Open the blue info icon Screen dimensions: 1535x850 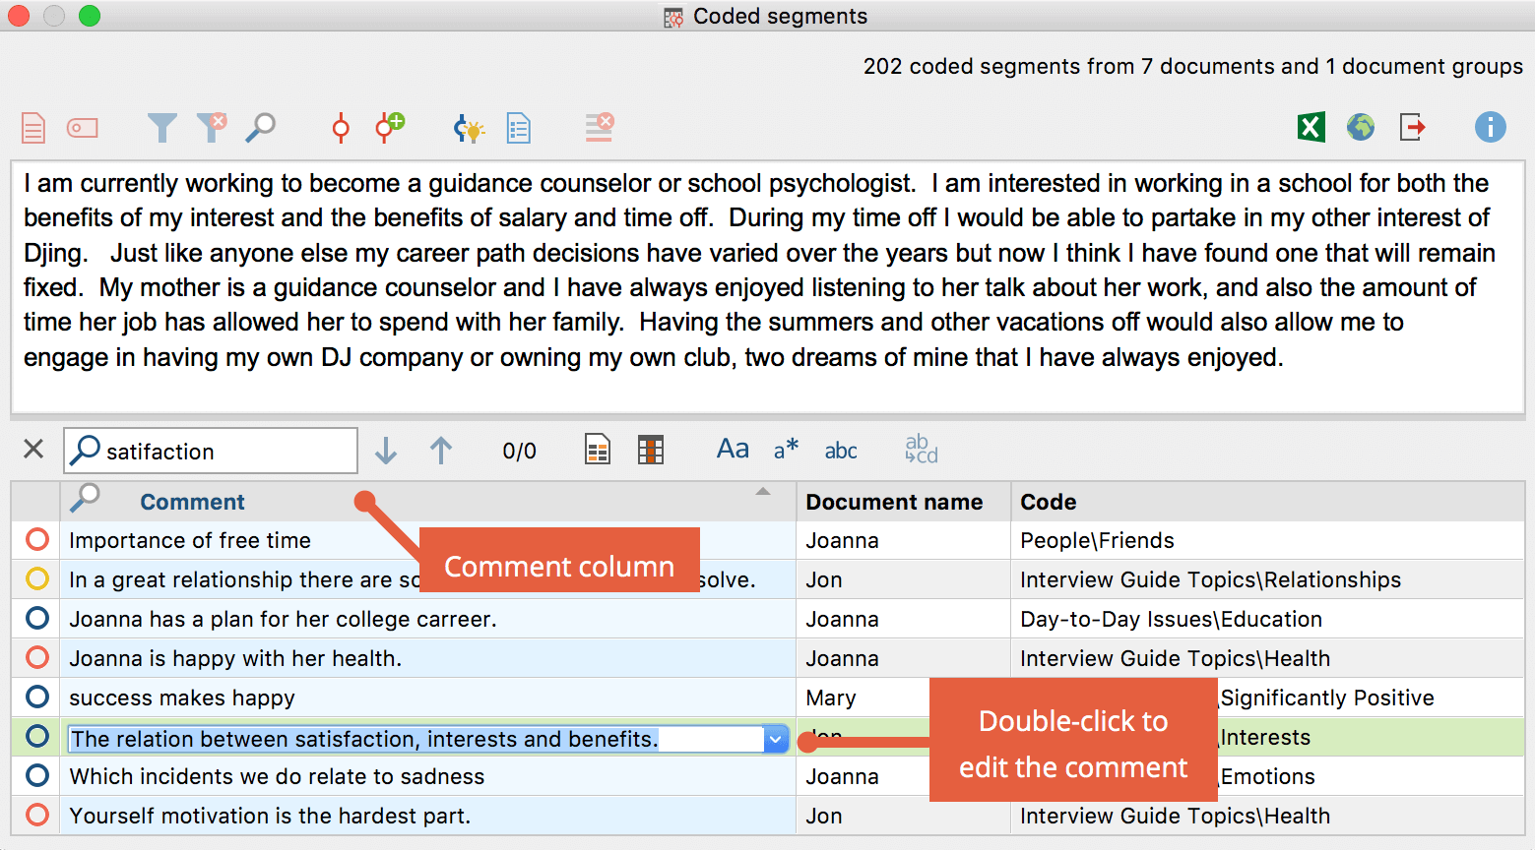(x=1490, y=127)
